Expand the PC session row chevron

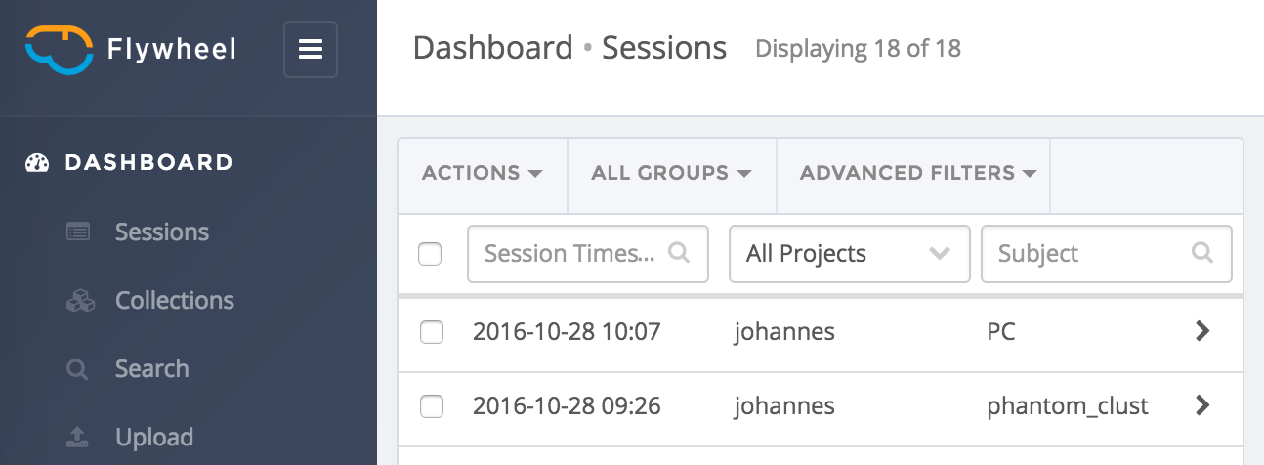pyautogui.click(x=1202, y=331)
